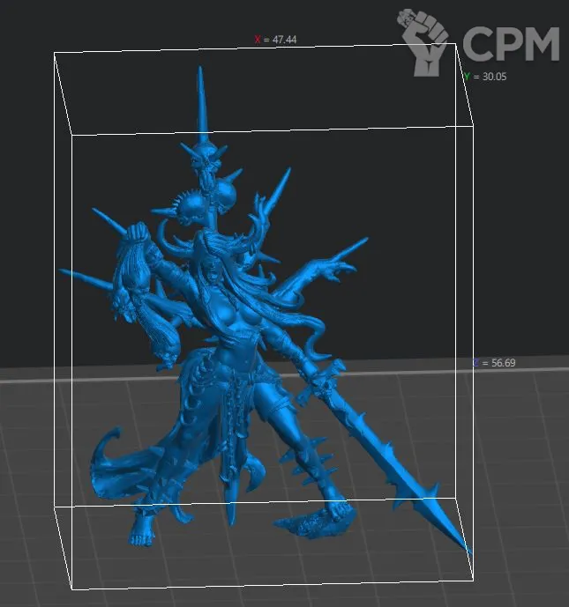This screenshot has width=569, height=607.
Task: Click the green Y axis marker
Action: (467, 77)
